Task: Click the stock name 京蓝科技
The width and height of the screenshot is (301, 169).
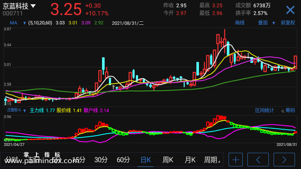Action: coord(15,6)
